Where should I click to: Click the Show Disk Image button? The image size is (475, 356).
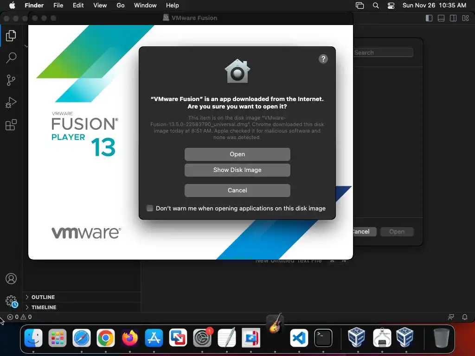pos(237,170)
